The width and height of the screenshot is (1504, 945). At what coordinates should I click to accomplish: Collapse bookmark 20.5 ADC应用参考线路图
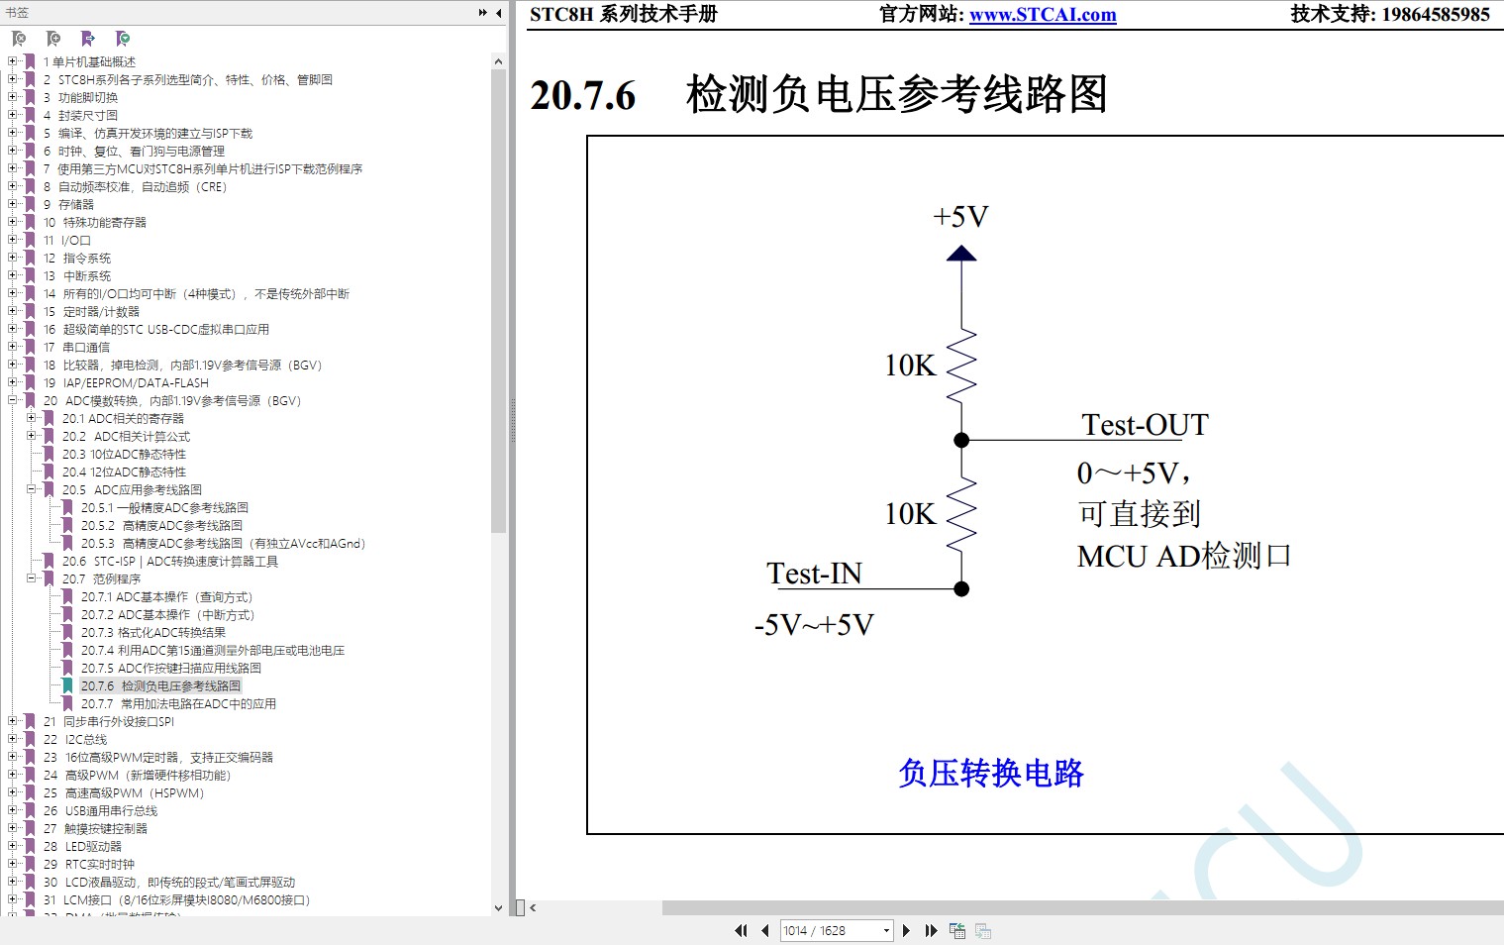coord(31,489)
